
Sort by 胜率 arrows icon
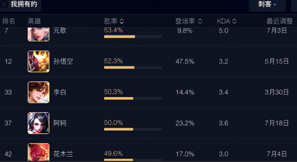click(122, 21)
